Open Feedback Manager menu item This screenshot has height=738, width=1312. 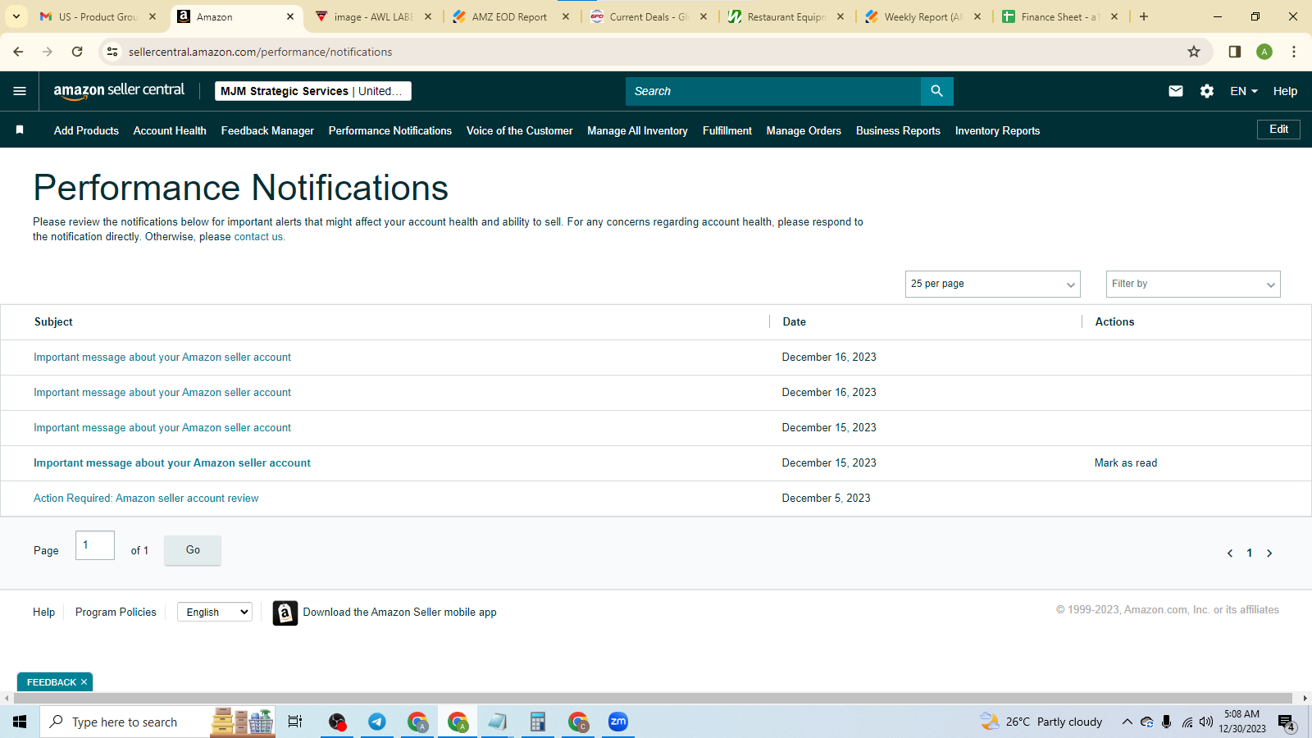click(267, 130)
